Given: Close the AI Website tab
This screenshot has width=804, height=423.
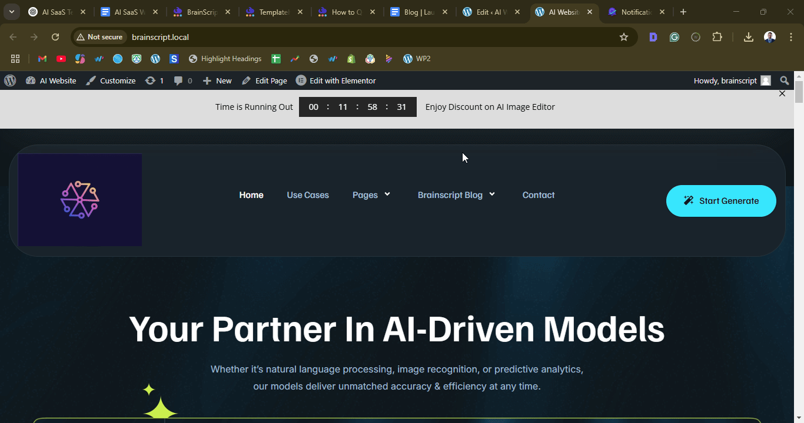Looking at the screenshot, I should click(x=590, y=12).
